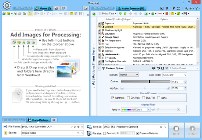Viewport: 202px width, 140px height.
Task: Toggle the thumbnail view icon in image toolbar
Action: [30, 13]
